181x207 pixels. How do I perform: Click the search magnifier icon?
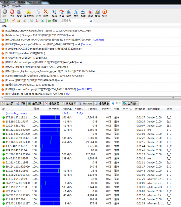pyautogui.click(x=91, y=21)
